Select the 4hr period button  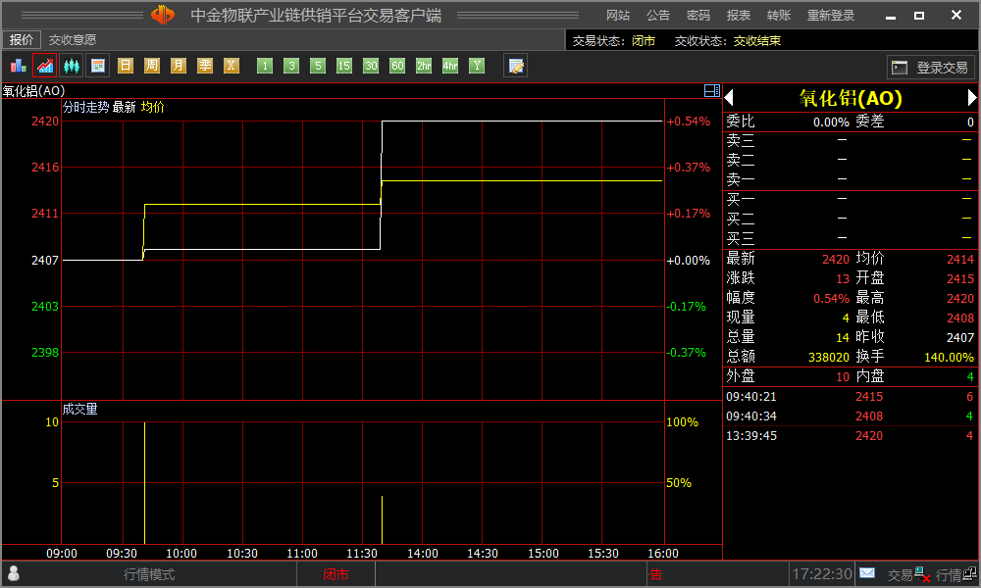click(450, 66)
